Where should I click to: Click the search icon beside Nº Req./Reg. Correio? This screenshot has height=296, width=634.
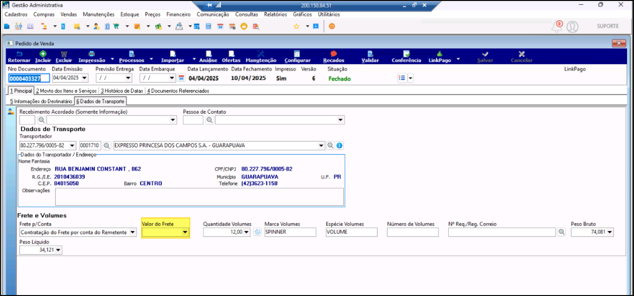tap(561, 232)
